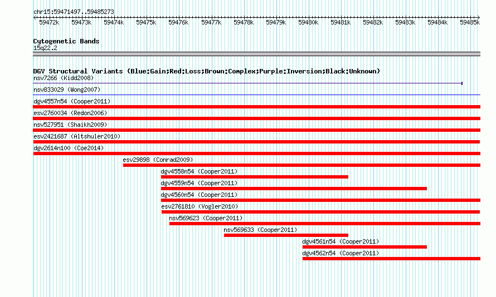Click the 59483k ruler tick label
This screenshot has height=297, width=496.
coord(405,23)
